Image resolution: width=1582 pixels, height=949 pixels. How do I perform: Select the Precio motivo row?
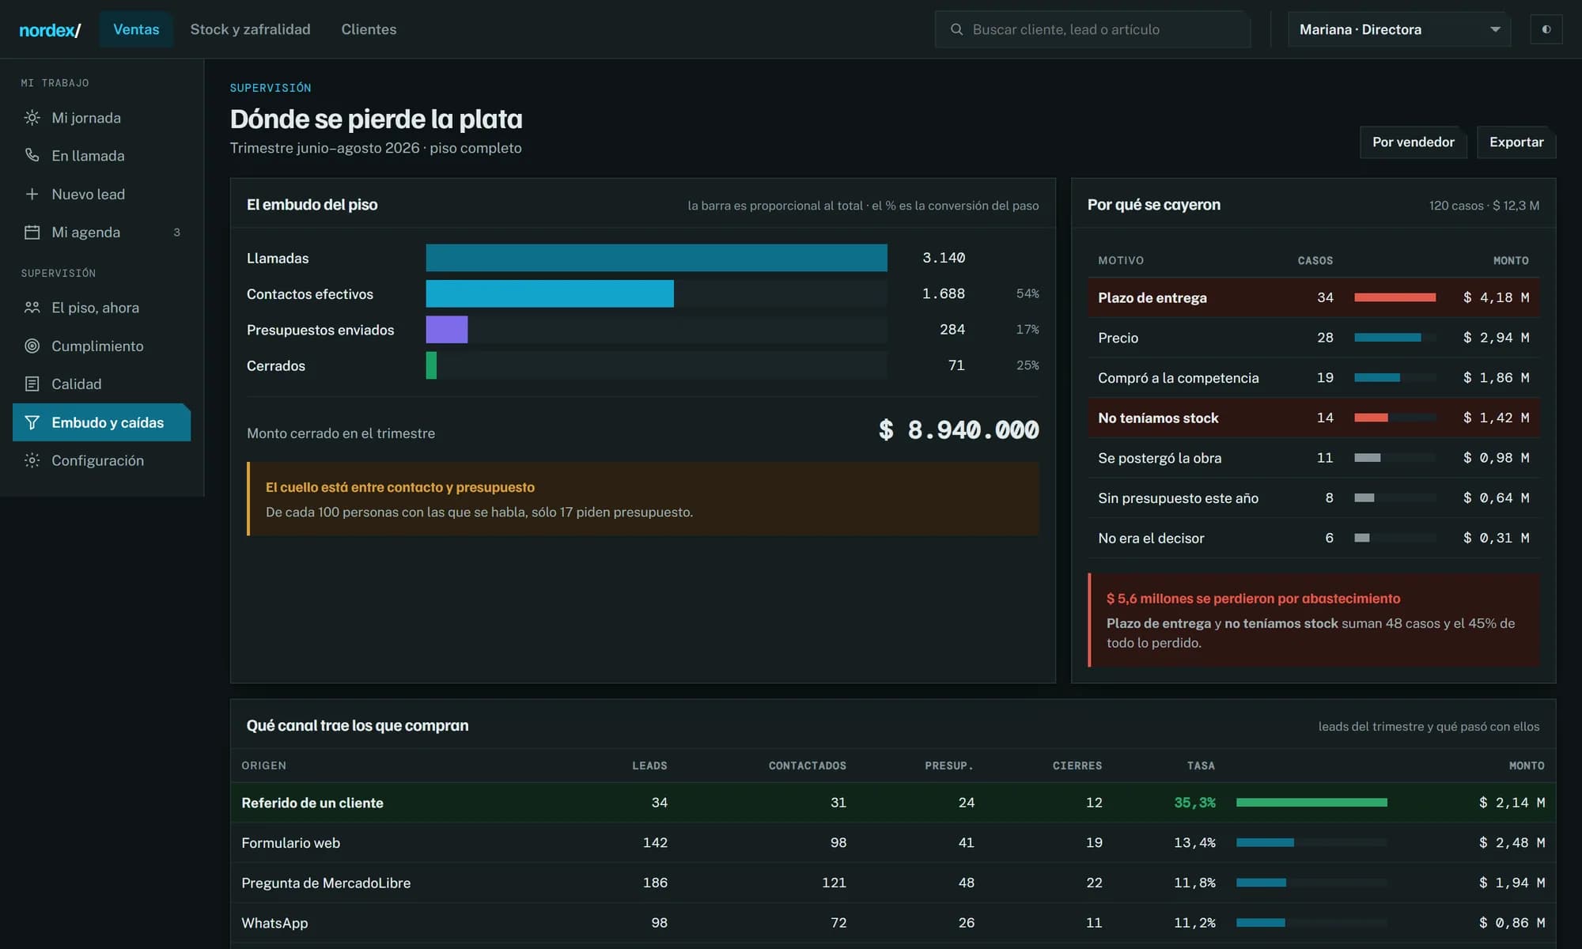pyautogui.click(x=1313, y=338)
